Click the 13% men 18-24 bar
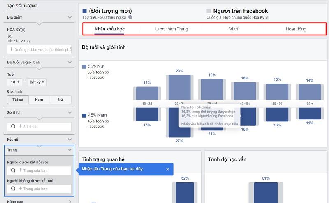Screen dimensions: 329x203 click(x=147, y=115)
